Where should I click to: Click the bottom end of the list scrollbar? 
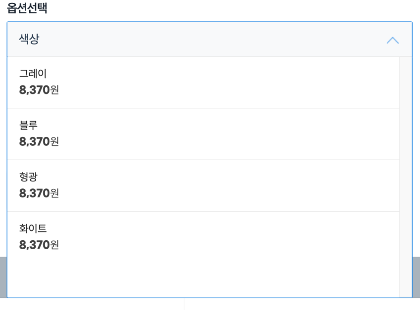pos(406,292)
